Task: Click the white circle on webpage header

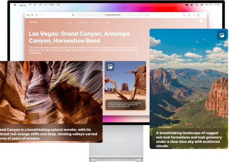Action: click(201, 21)
